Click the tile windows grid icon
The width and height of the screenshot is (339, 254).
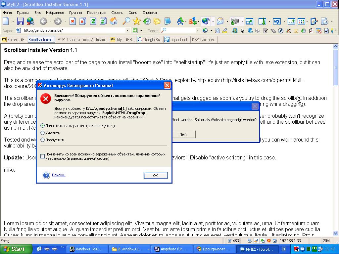301,21
